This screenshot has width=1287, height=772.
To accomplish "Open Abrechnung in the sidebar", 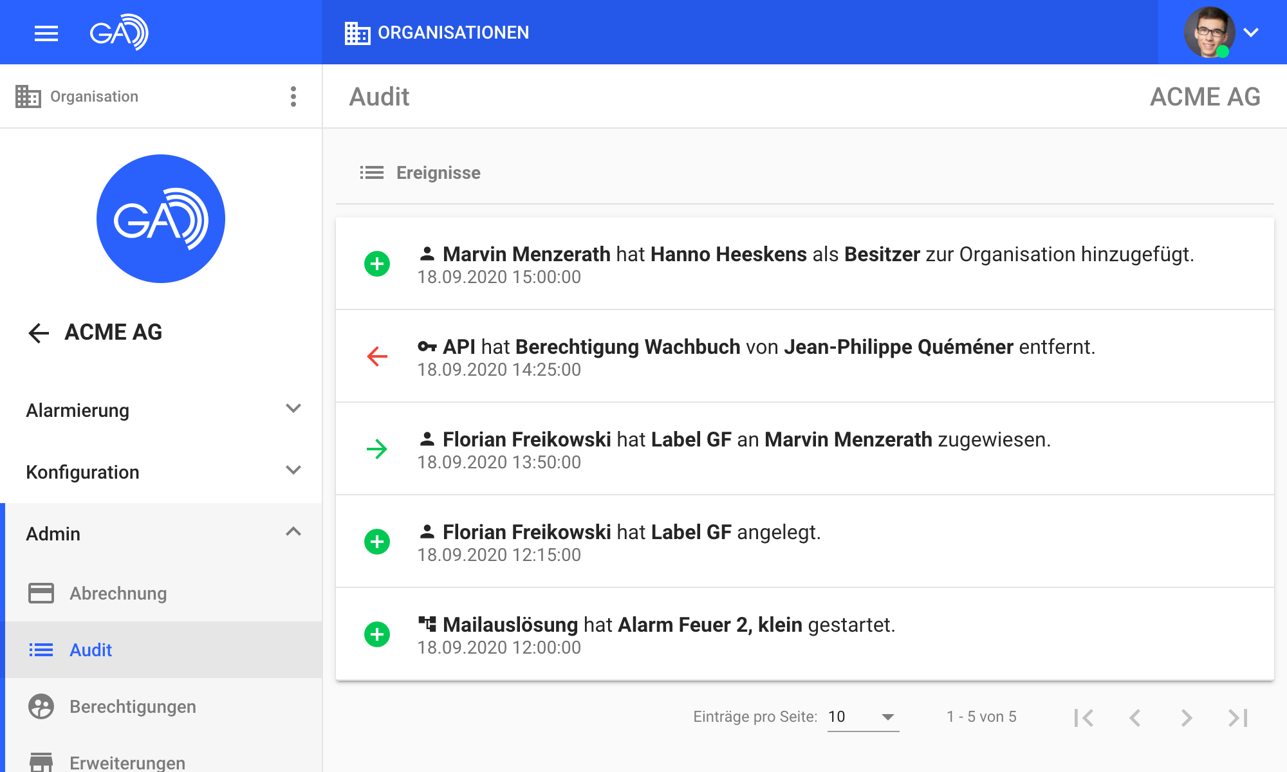I will 118,593.
